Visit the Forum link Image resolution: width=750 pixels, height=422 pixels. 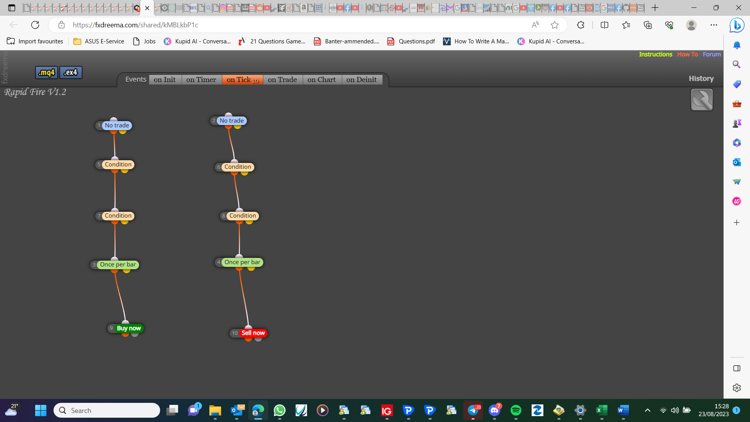click(712, 54)
